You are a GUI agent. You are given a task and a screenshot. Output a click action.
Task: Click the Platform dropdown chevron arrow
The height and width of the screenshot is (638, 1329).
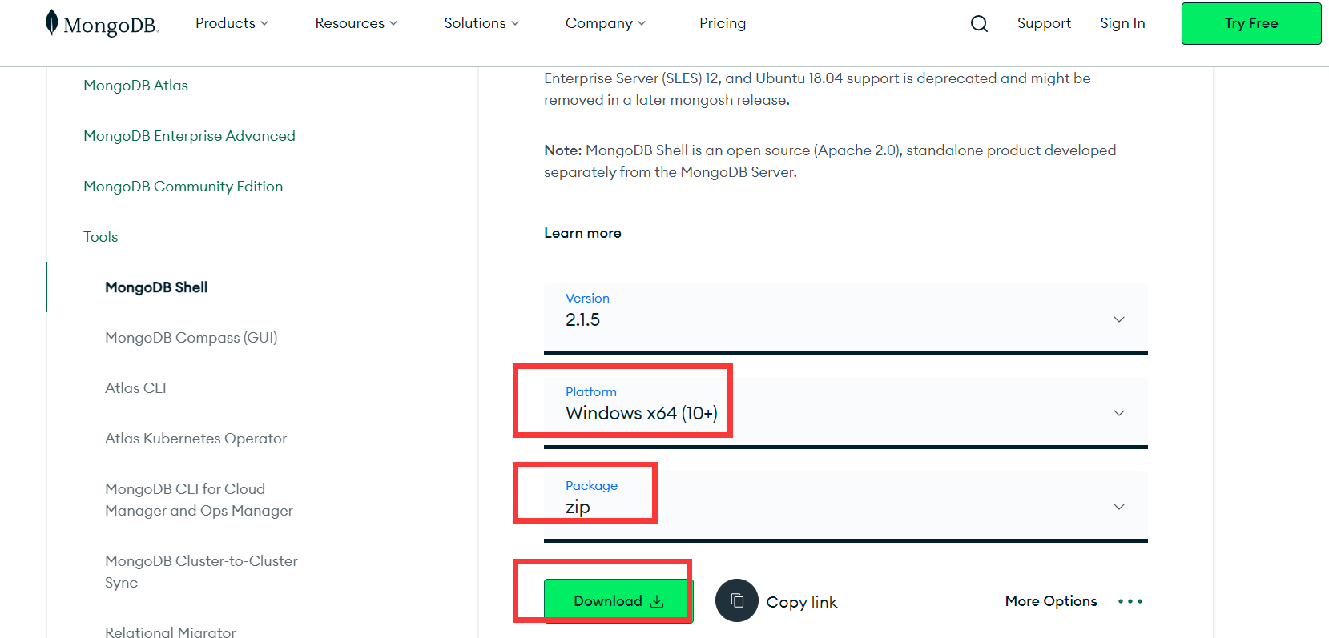(x=1119, y=413)
